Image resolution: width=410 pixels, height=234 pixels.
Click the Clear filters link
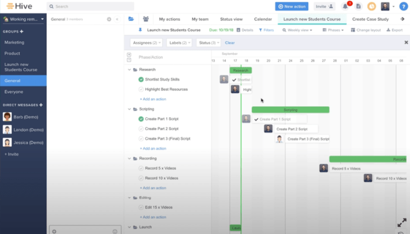pos(230,43)
